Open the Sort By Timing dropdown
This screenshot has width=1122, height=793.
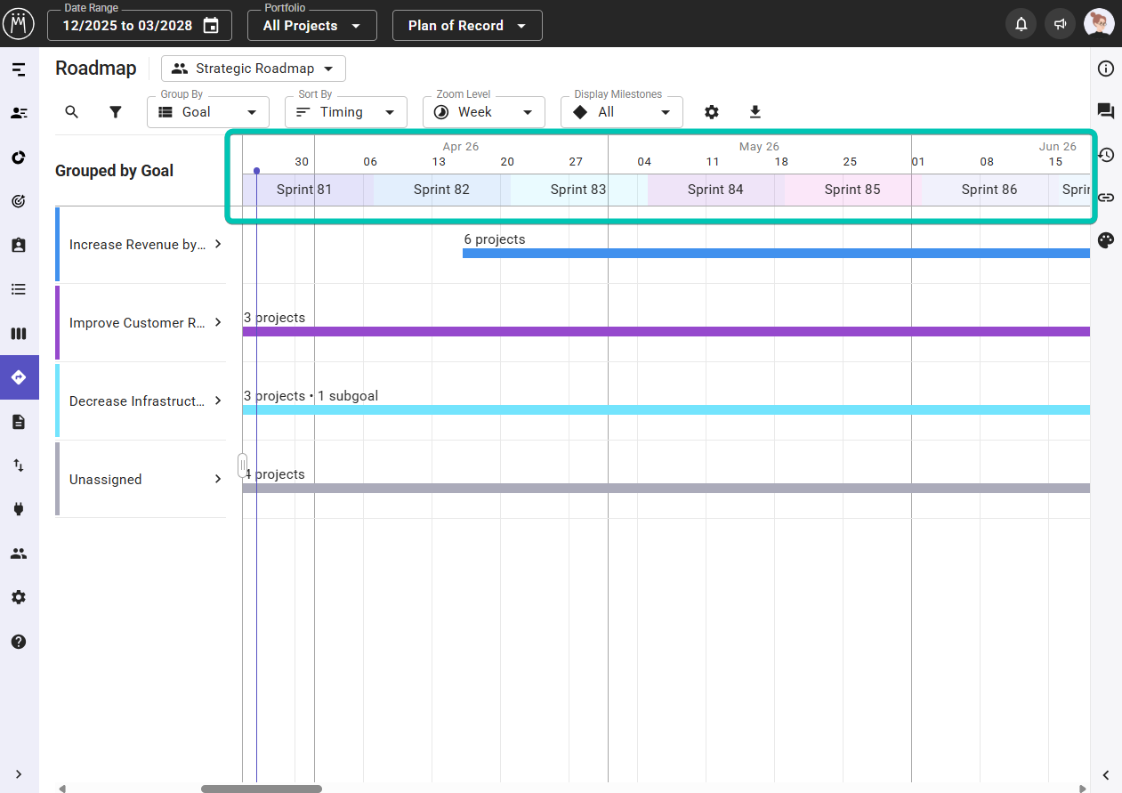(345, 112)
